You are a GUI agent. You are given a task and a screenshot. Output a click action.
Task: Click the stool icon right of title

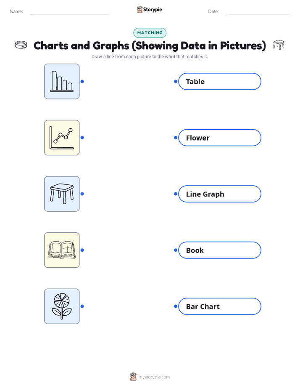pos(279,45)
